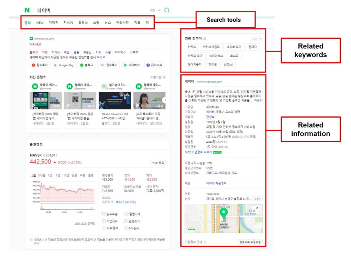
Task: Click the +MY등록 button
Action: (x=158, y=163)
